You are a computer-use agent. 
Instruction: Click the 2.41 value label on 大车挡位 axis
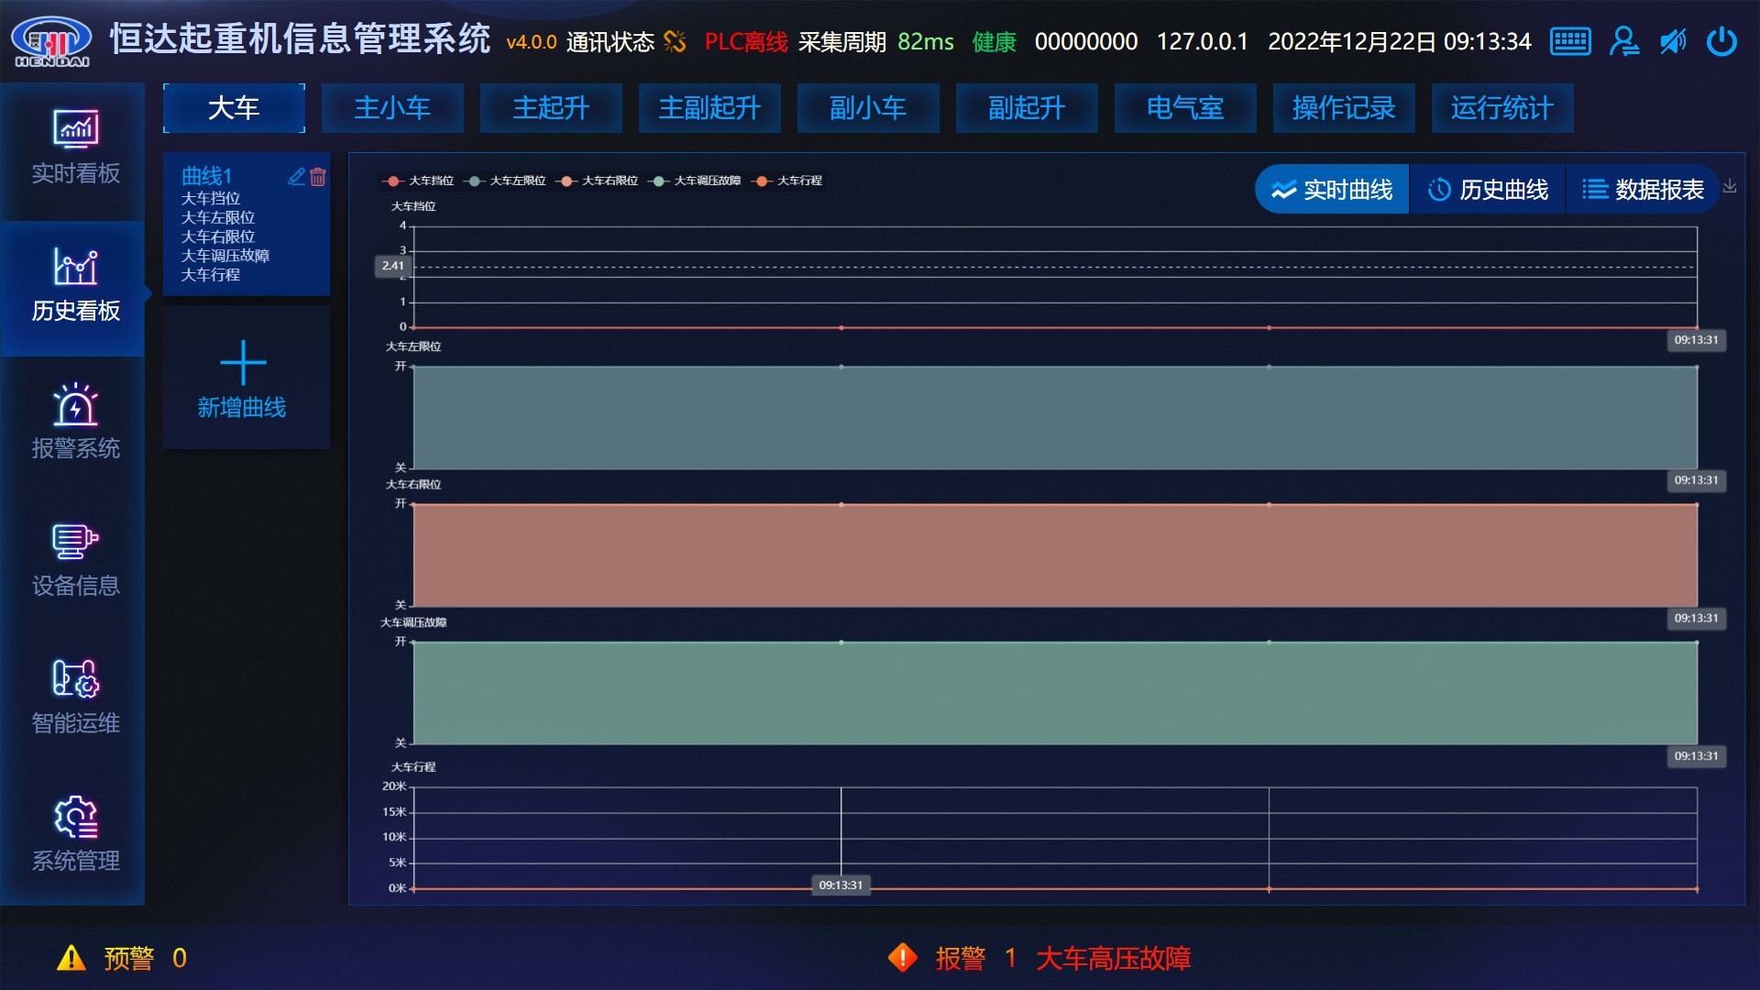click(x=392, y=266)
